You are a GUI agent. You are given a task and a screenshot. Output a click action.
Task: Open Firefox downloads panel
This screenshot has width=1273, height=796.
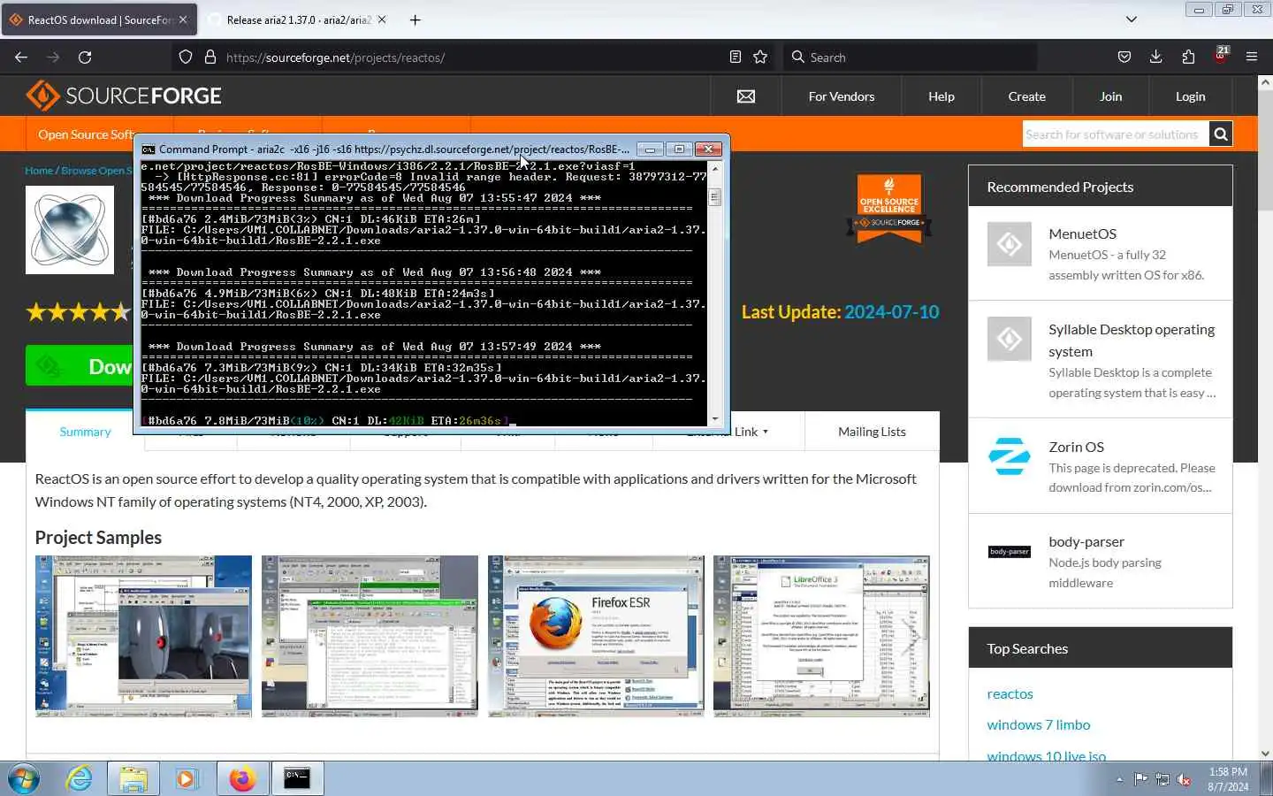(1156, 57)
